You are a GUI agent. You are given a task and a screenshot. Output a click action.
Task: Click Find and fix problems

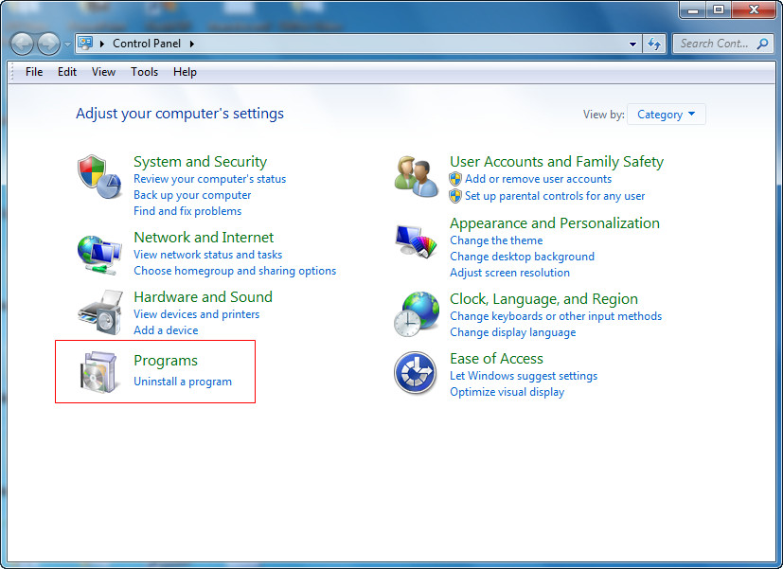187,211
